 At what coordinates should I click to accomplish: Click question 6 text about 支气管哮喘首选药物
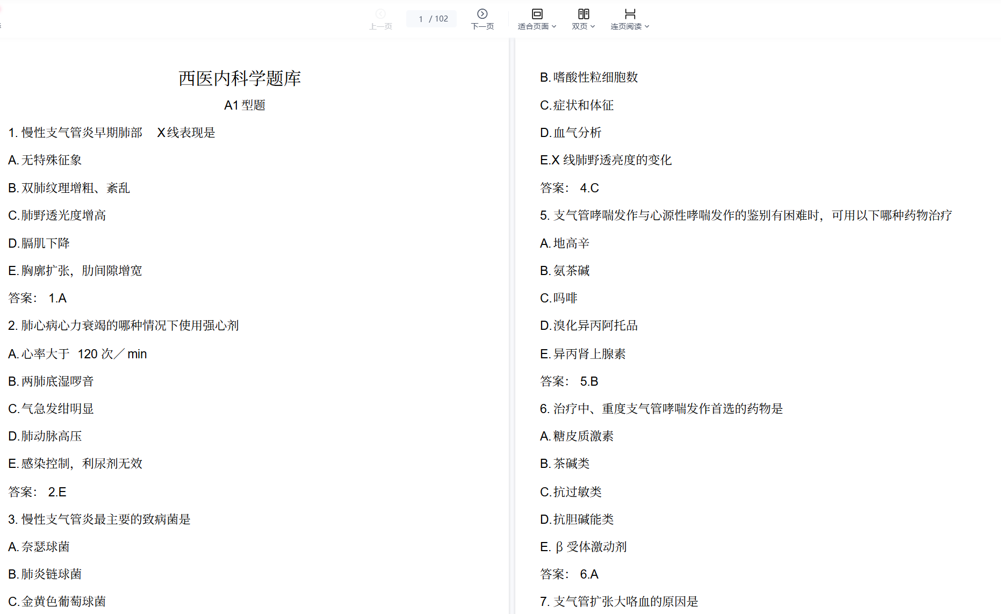[x=661, y=409]
